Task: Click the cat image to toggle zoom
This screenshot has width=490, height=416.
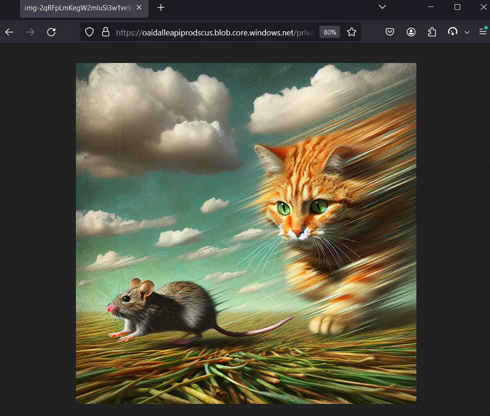Action: [x=246, y=233]
